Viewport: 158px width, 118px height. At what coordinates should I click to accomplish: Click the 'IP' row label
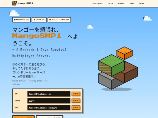[16, 94]
